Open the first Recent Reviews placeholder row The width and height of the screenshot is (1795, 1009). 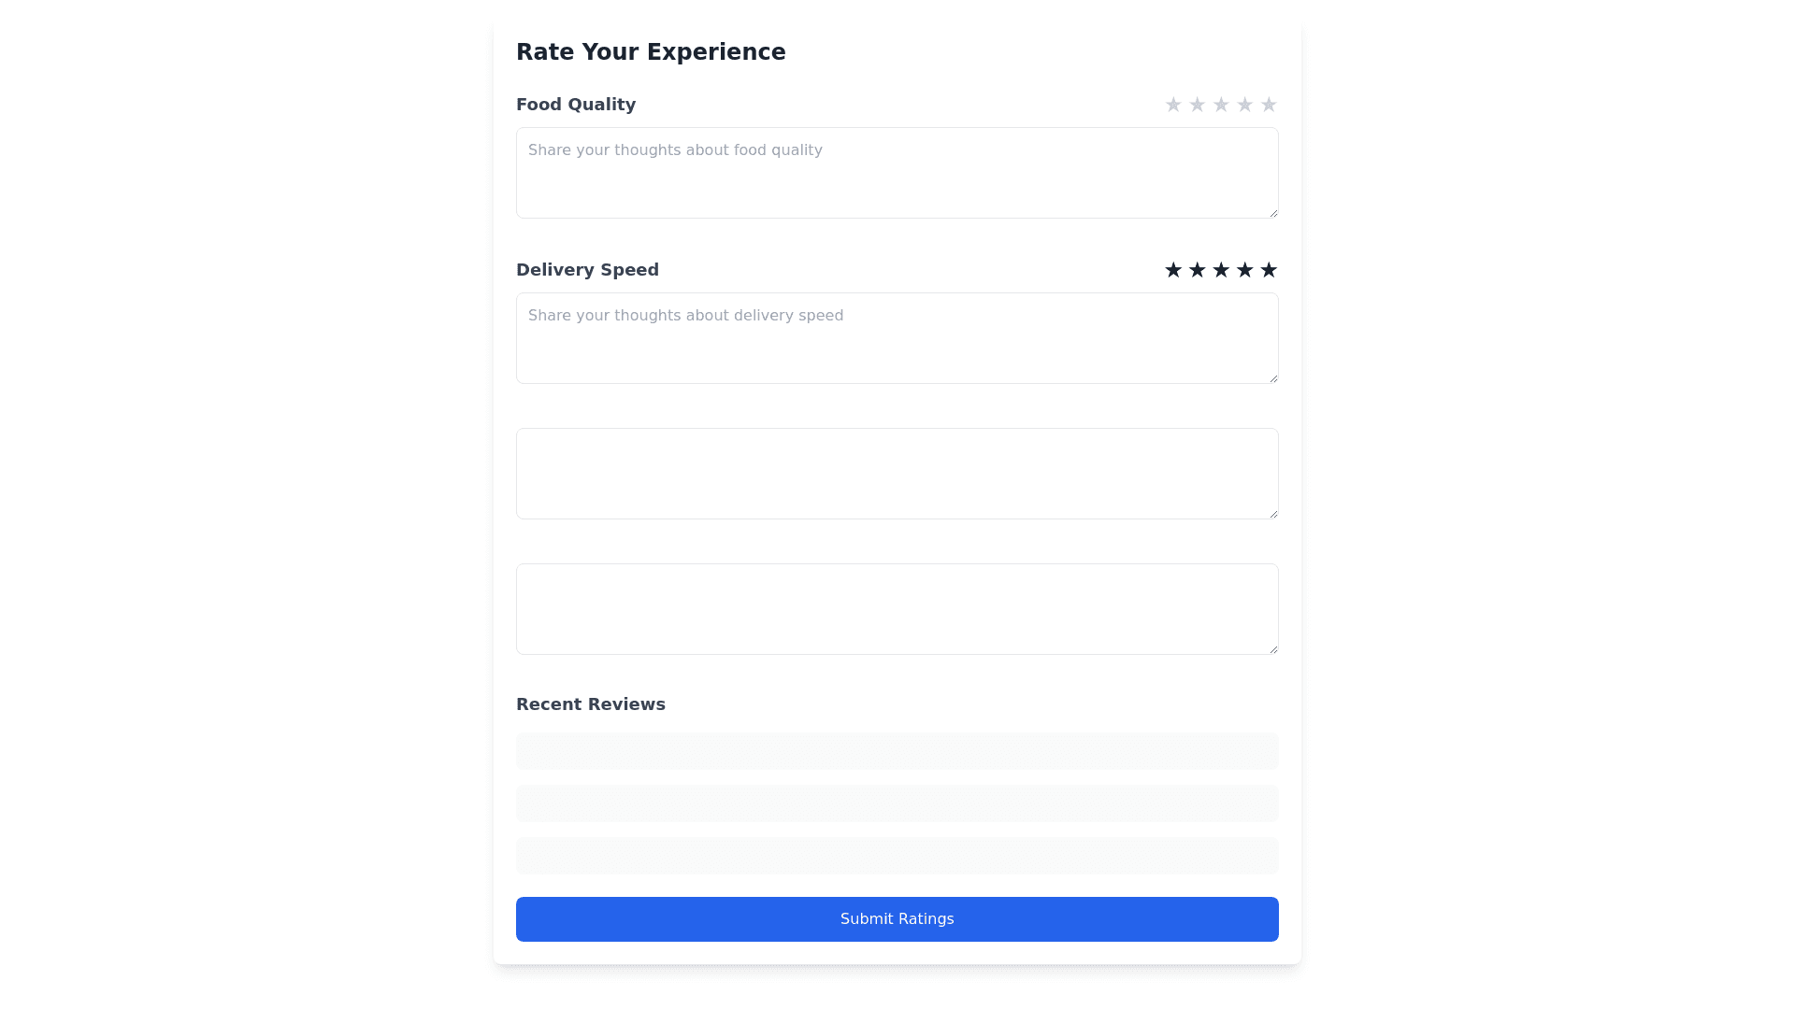click(897, 751)
